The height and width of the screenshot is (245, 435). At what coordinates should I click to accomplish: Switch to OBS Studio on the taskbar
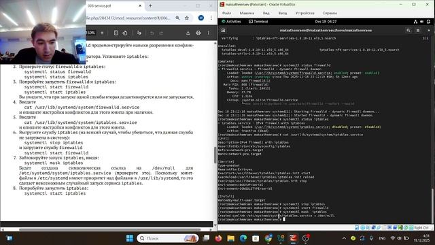pos(305,238)
